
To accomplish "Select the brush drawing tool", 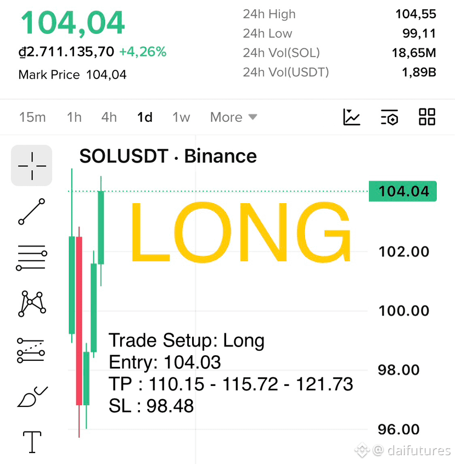I will [32, 396].
